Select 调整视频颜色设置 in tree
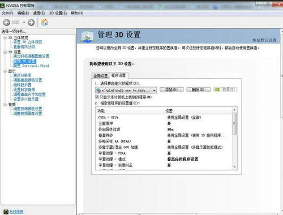Screen dimensions: 283x215 (28, 109)
